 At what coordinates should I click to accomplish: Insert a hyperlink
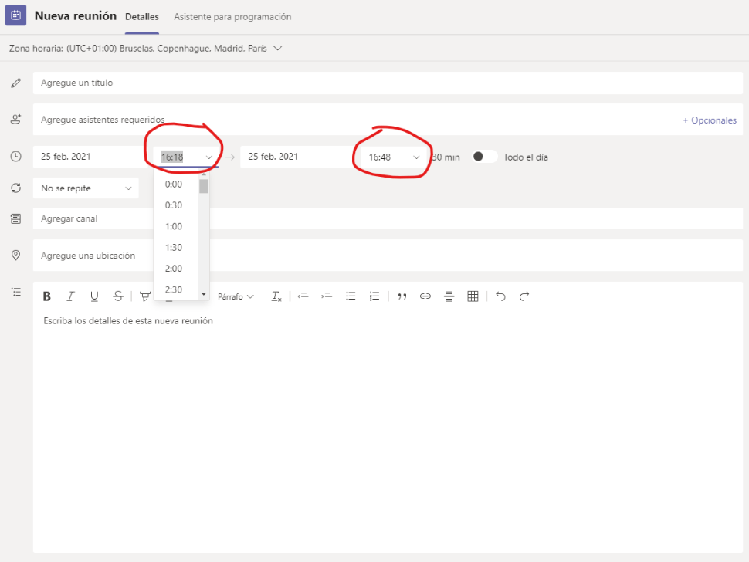pyautogui.click(x=425, y=296)
